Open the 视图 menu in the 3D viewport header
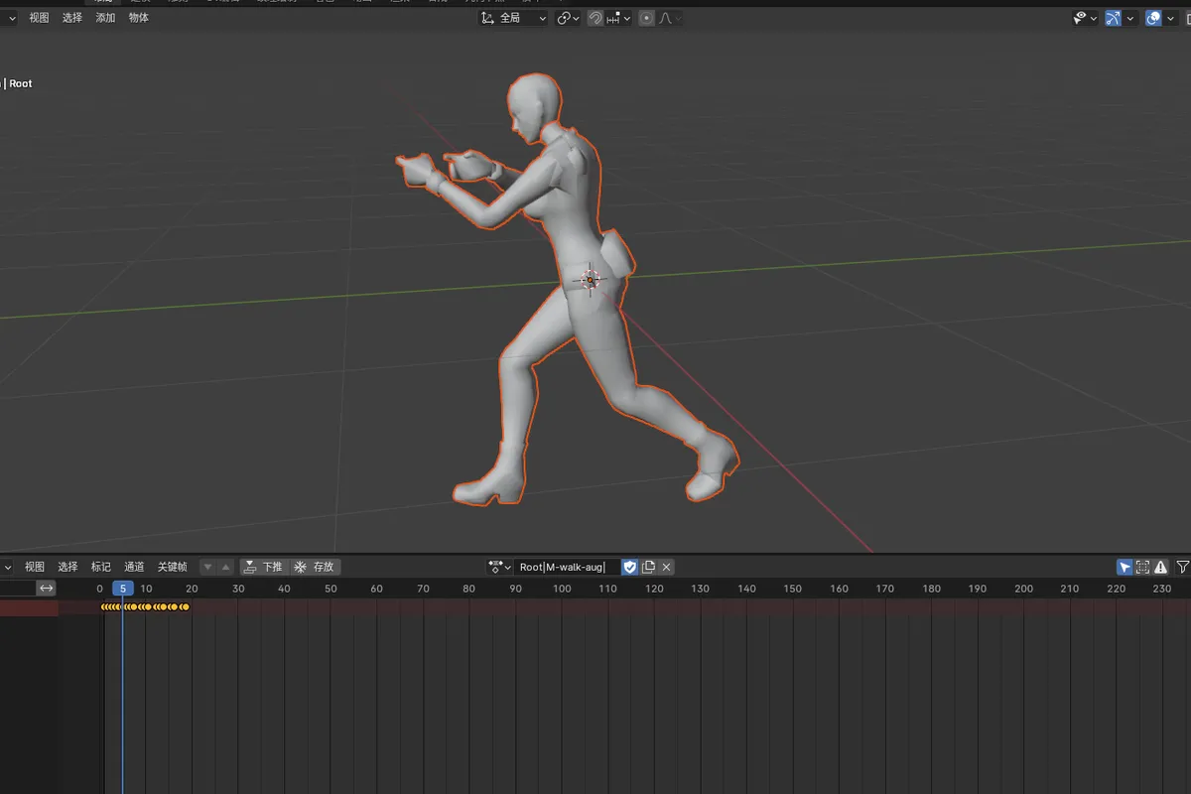1191x794 pixels. pos(39,18)
